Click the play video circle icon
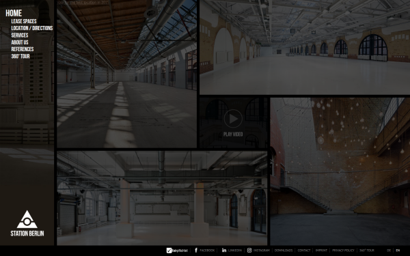The width and height of the screenshot is (410, 256). tap(233, 119)
